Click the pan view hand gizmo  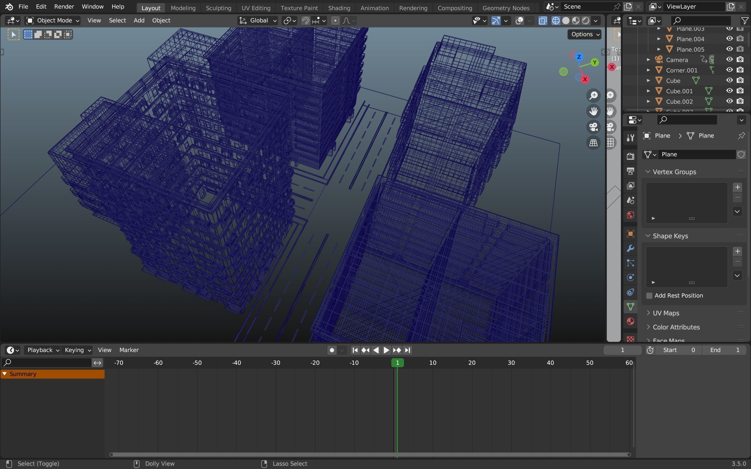(x=593, y=111)
